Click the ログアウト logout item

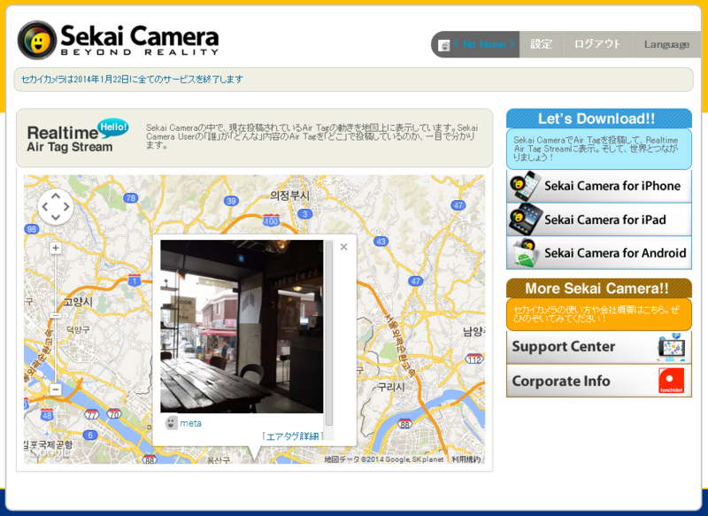click(x=596, y=44)
